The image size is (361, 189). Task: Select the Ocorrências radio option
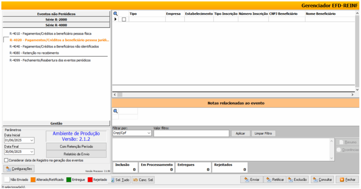(339, 150)
